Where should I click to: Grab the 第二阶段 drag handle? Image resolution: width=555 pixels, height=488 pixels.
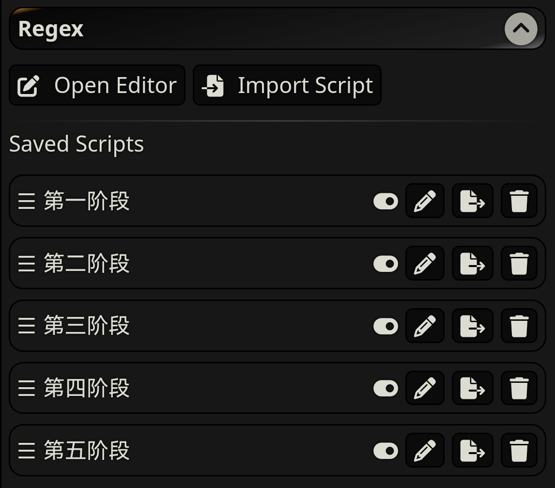(27, 264)
